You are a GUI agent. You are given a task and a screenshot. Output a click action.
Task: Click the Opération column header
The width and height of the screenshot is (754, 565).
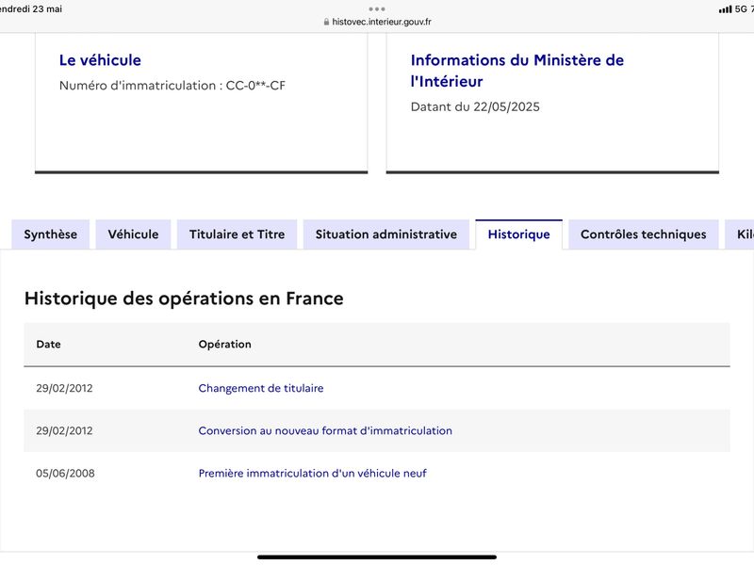point(224,344)
